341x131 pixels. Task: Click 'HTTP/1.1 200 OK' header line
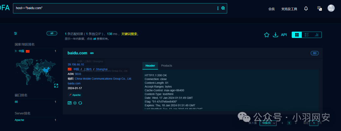pyautogui.click(x=156, y=75)
